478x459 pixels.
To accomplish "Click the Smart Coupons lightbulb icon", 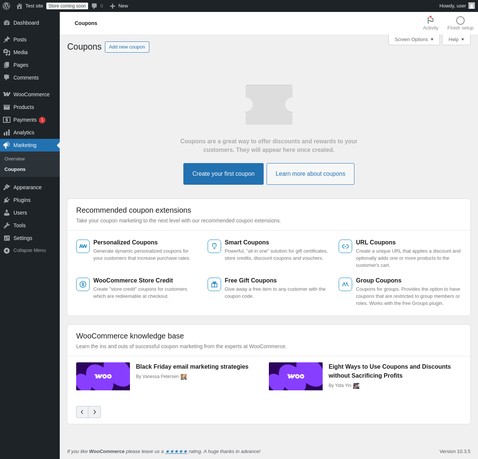I will (x=214, y=246).
